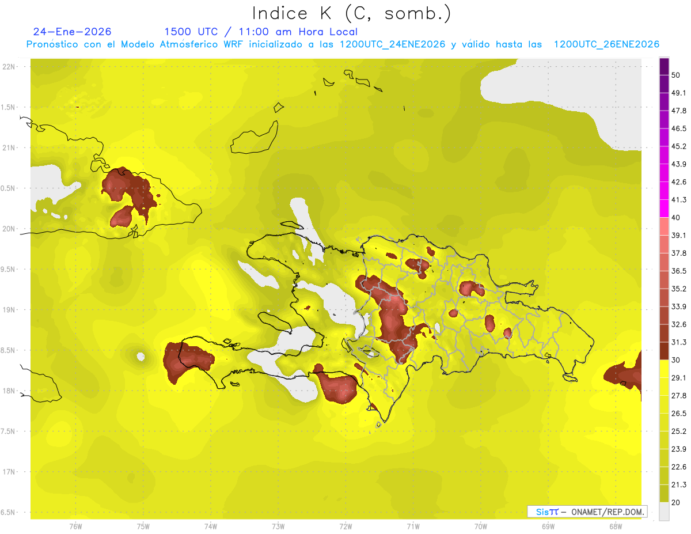Click the '35.2' colorbar value
This screenshot has width=691, height=534.
(679, 289)
